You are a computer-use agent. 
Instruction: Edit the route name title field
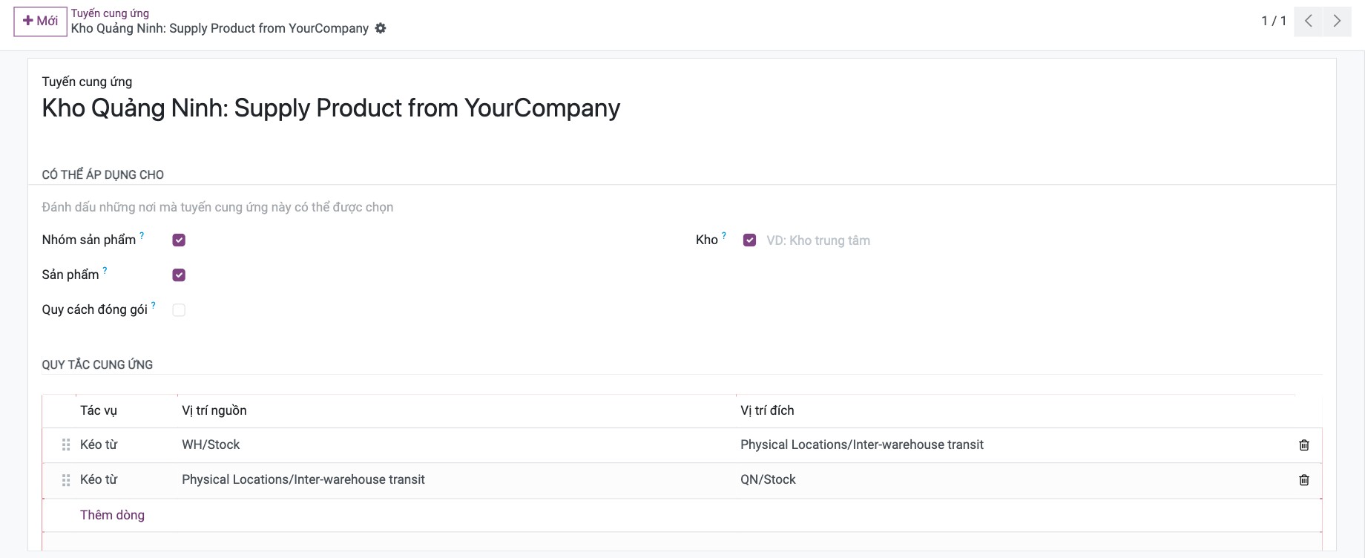click(331, 108)
